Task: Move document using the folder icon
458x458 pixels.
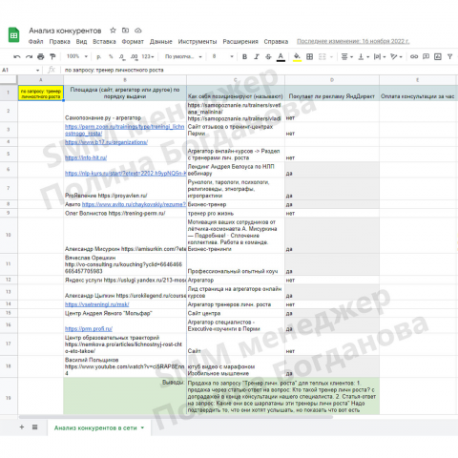Action: (x=126, y=31)
